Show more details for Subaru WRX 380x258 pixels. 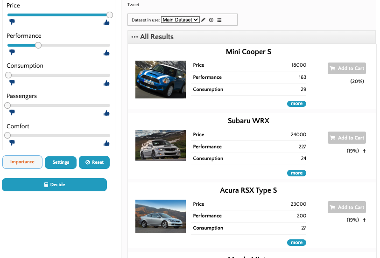(296, 173)
